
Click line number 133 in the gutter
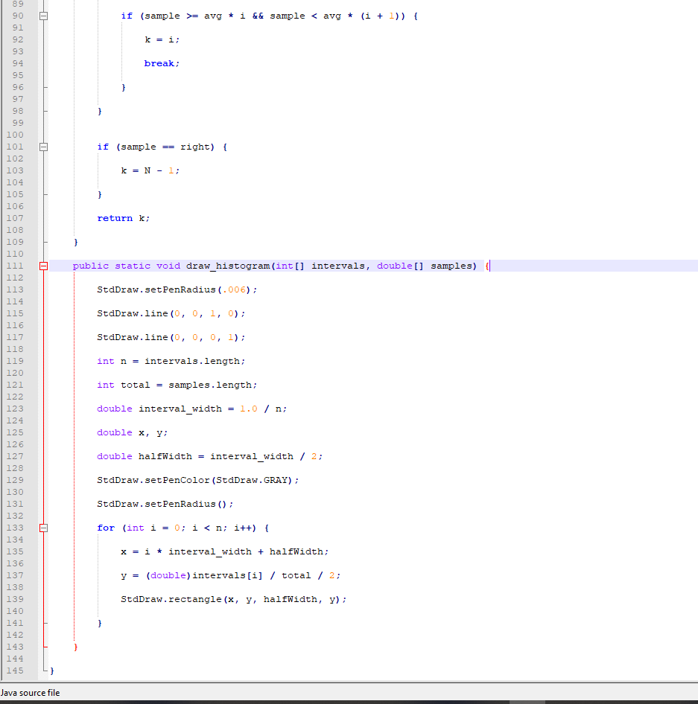tap(16, 528)
